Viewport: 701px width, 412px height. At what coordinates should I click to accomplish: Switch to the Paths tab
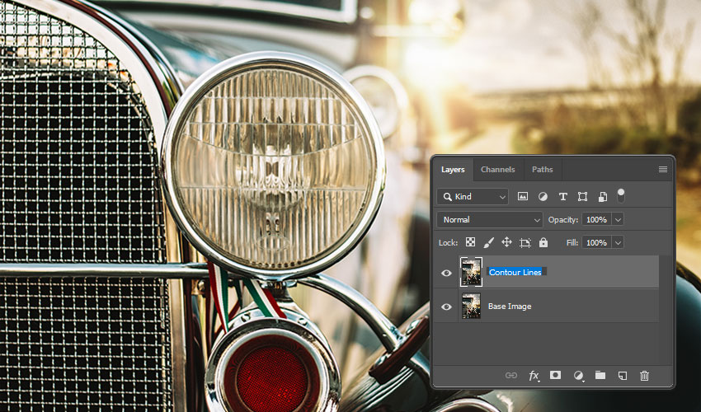(x=543, y=170)
